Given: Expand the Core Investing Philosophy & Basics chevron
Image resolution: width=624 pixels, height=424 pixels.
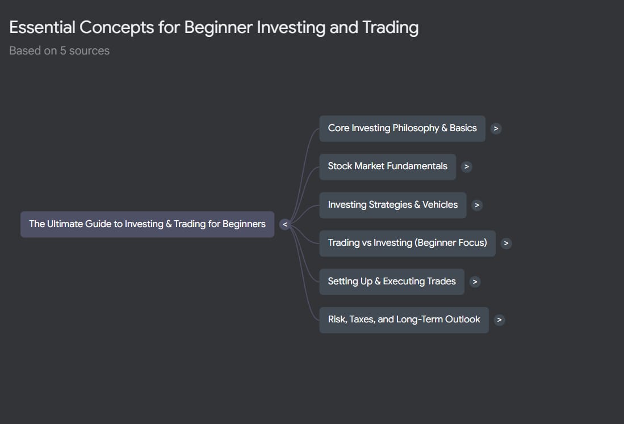Looking at the screenshot, I should click(x=496, y=129).
